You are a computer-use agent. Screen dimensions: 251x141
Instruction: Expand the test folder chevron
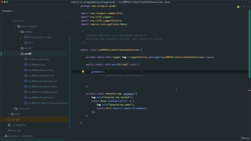[9, 114]
